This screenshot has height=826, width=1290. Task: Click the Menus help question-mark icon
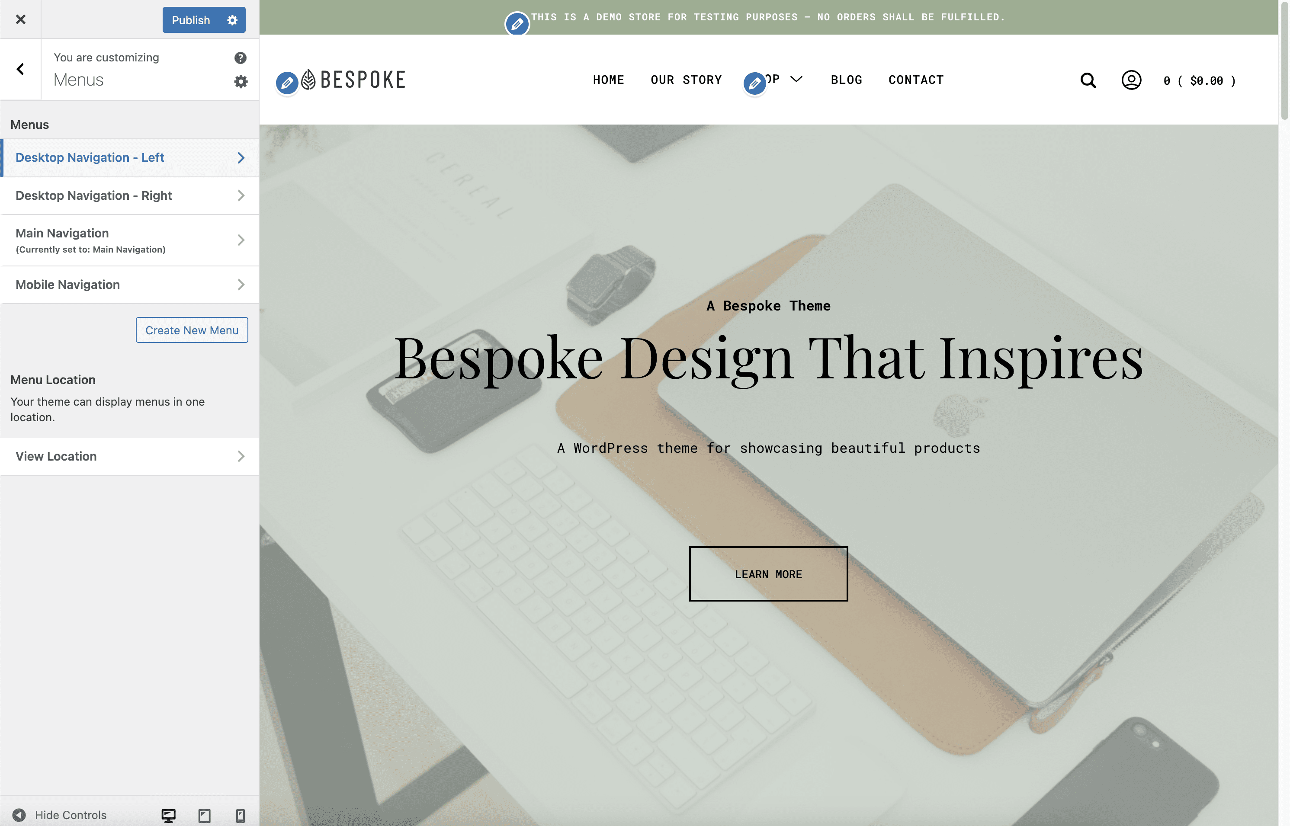point(241,58)
